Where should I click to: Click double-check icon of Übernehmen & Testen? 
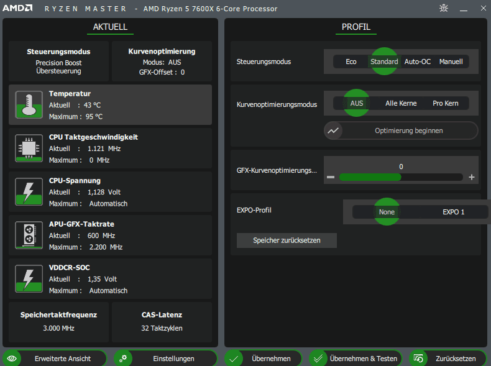[x=318, y=359]
